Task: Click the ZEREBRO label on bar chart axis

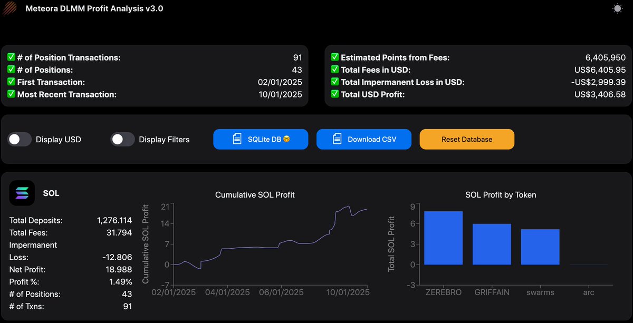Action: click(444, 292)
